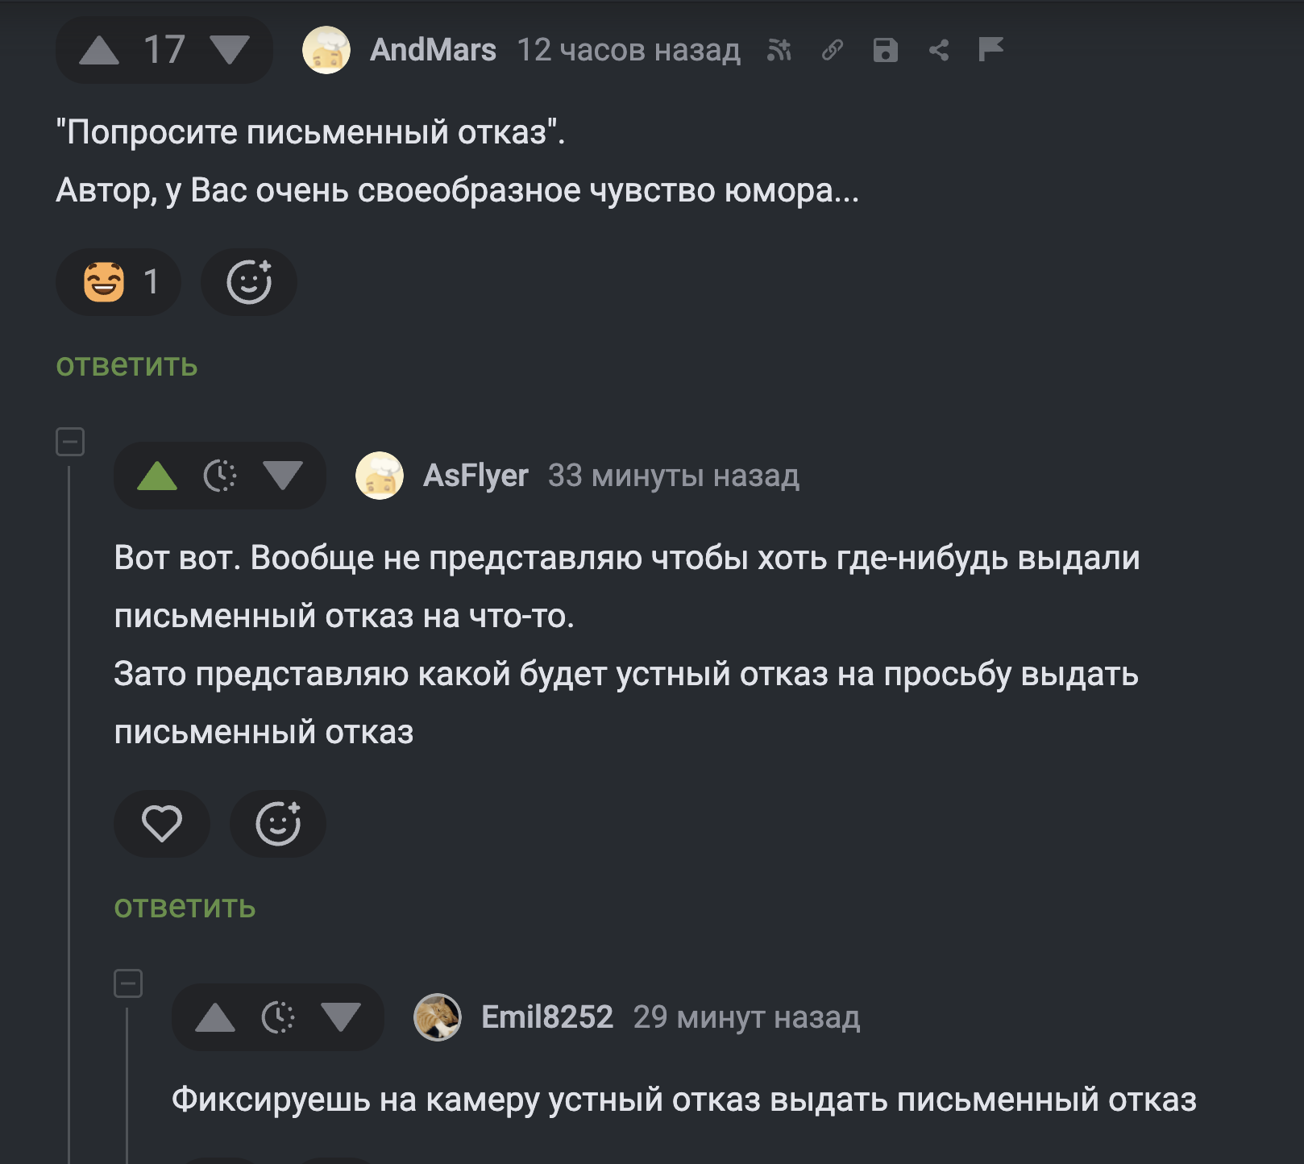Open AsFlyer's profile avatar

pyautogui.click(x=380, y=476)
